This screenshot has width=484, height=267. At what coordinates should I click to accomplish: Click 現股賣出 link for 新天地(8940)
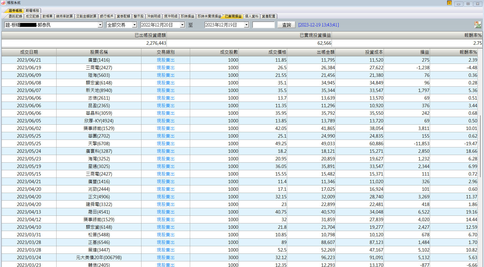pyautogui.click(x=166, y=90)
